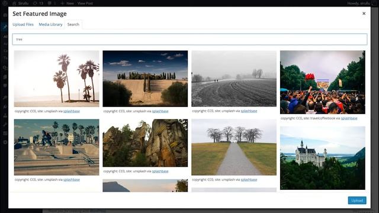Open splashbase link under palm trees photo

72,111
